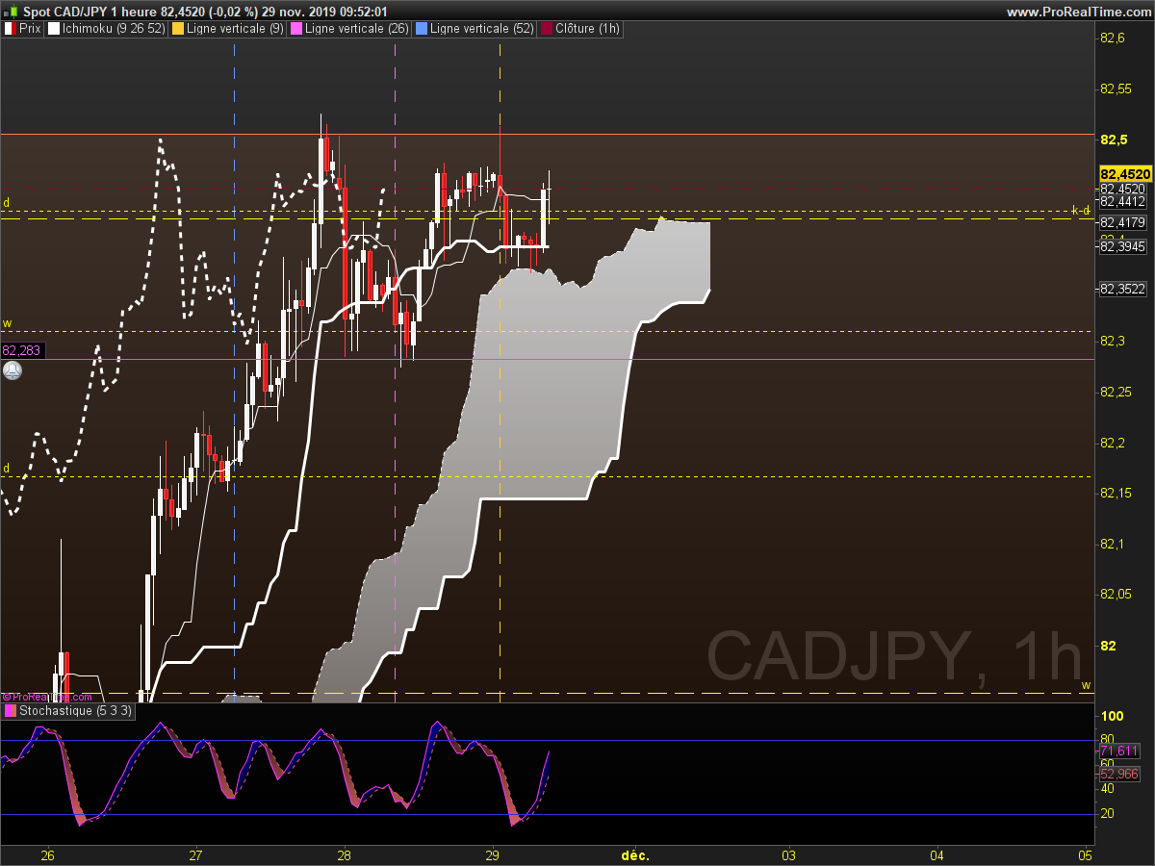The image size is (1155, 866).
Task: Click the 82,4412 price axis label
Action: 1122,202
